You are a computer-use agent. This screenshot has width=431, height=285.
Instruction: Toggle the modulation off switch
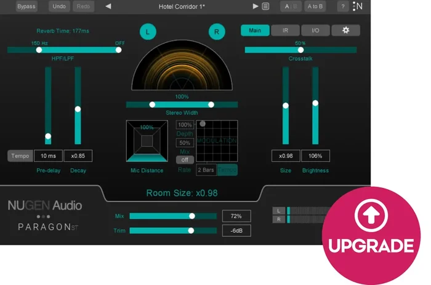[x=185, y=160]
